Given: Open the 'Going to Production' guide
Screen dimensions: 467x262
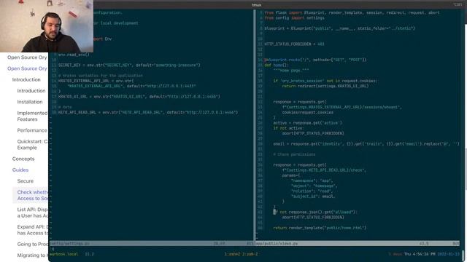Looking at the screenshot, I should click(x=32, y=245).
